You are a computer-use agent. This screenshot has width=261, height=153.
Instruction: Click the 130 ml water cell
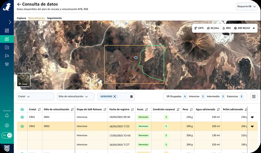point(216,135)
